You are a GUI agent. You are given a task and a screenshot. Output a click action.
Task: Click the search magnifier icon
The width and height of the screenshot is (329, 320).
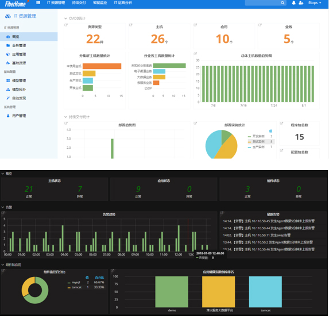[282, 3]
